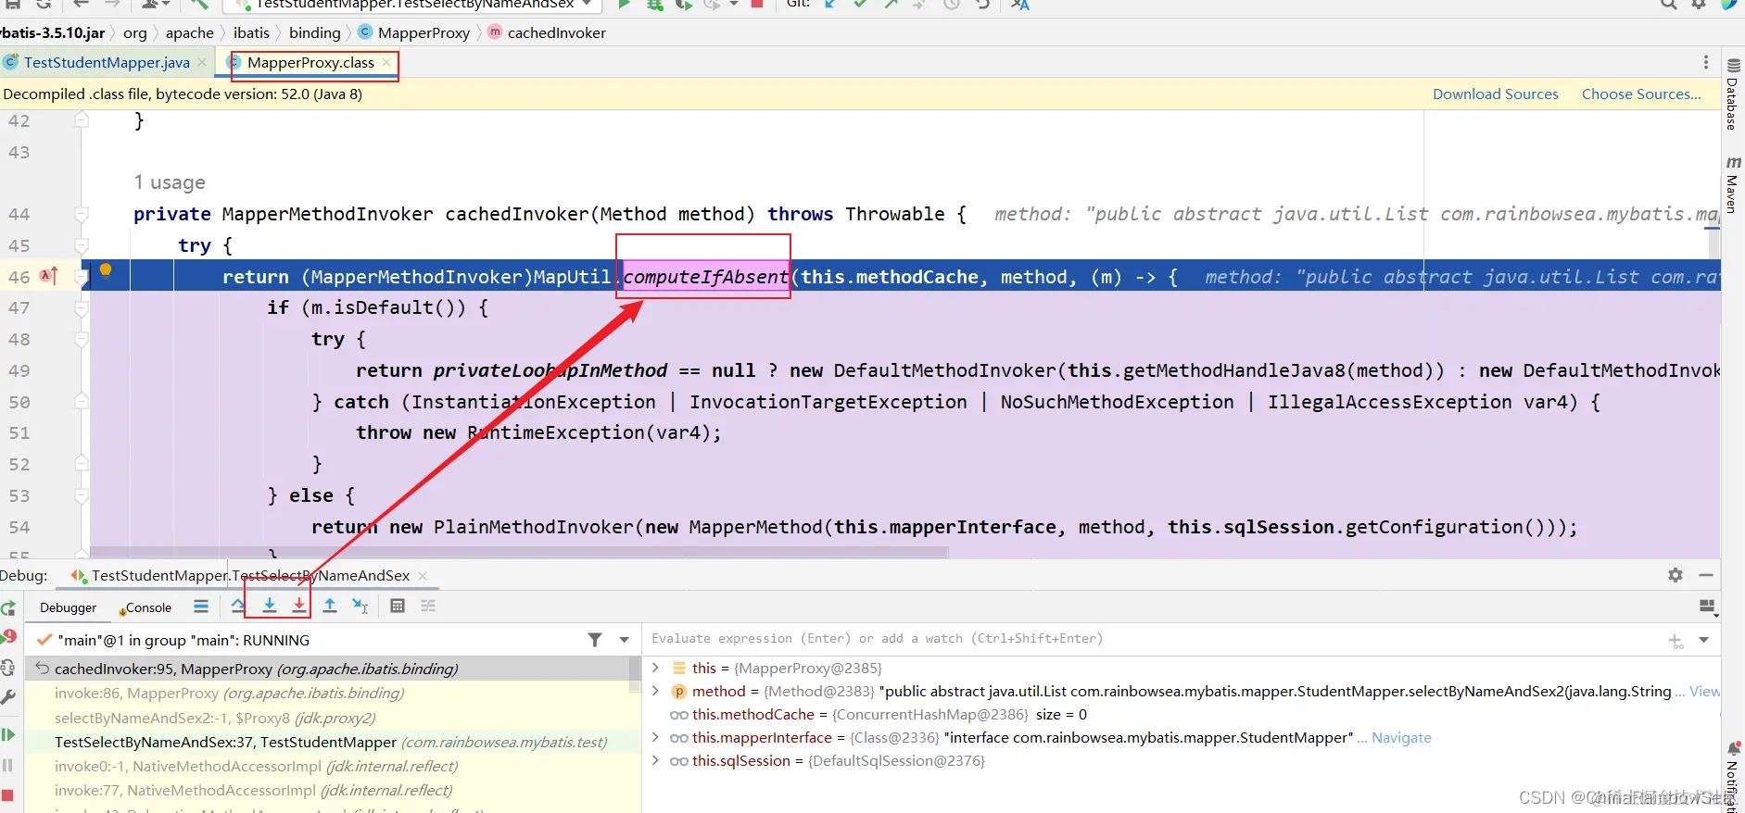Switch to the Debugger tab
Screen dimensions: 1745x813
(x=68, y=607)
